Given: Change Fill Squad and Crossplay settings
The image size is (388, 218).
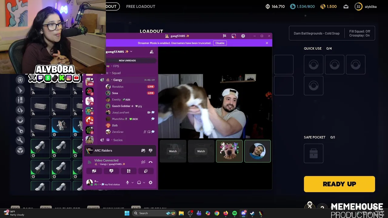Looking at the screenshot, I should click(x=360, y=33).
